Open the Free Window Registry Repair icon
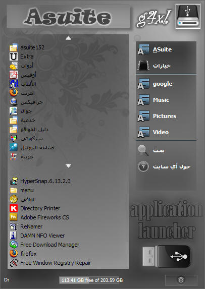 [x=14, y=263]
